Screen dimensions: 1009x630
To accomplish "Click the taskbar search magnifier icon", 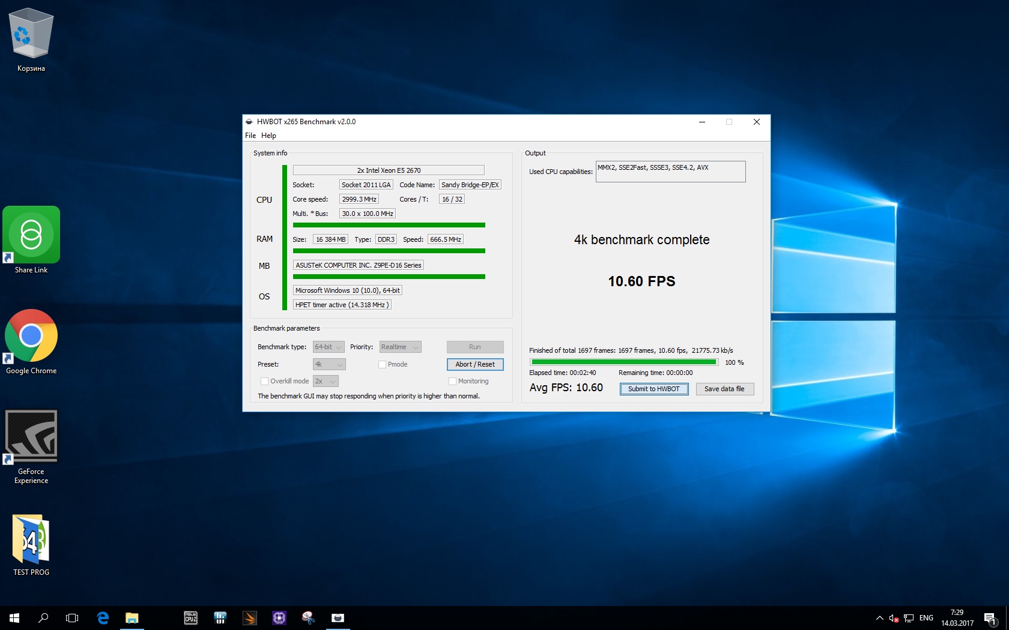I will tap(43, 617).
